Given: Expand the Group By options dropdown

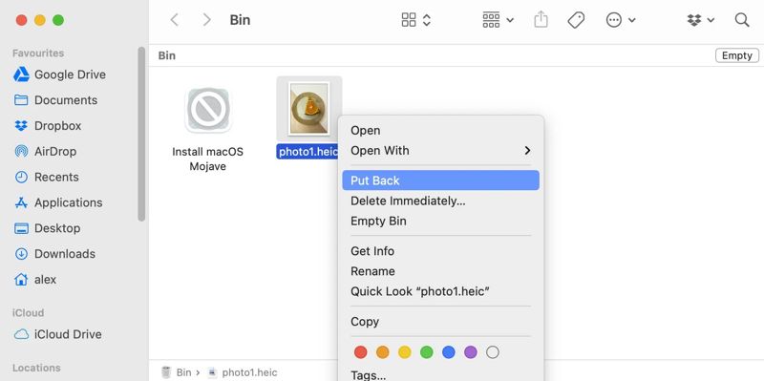Looking at the screenshot, I should click(x=498, y=20).
